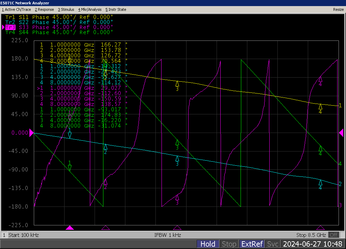The image size is (346, 249).
Task: Select magenta marker 4 on S33 trace
Action: [x=320, y=79]
